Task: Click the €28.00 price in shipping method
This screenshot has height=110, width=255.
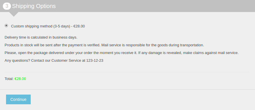Action: (x=79, y=26)
